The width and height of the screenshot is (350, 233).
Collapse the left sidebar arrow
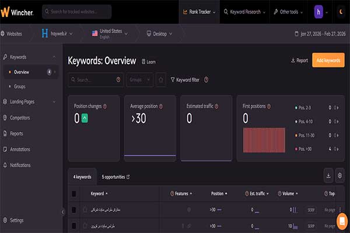pos(63,212)
